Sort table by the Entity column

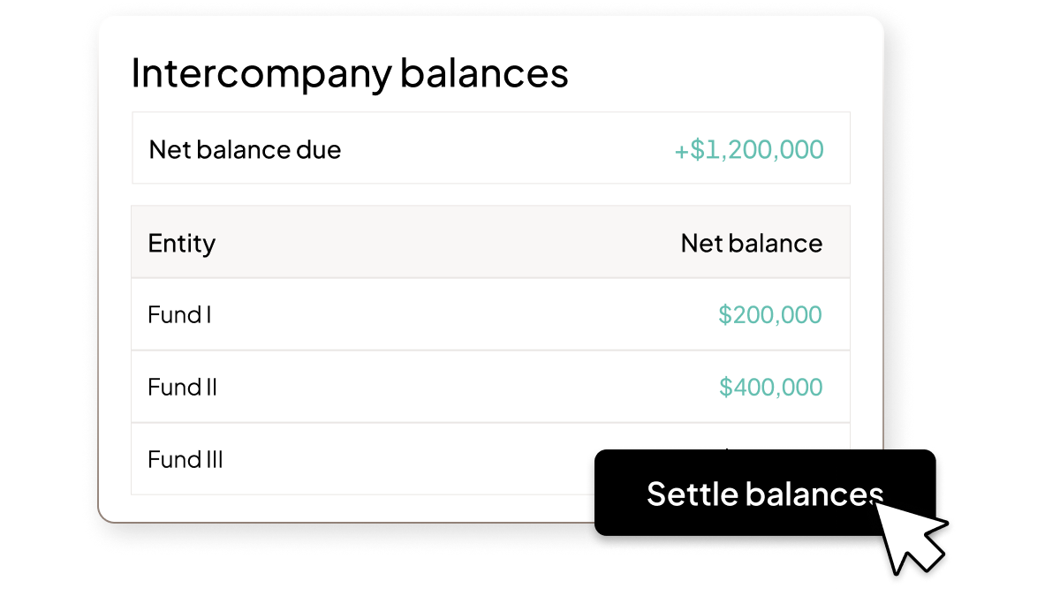click(x=182, y=243)
